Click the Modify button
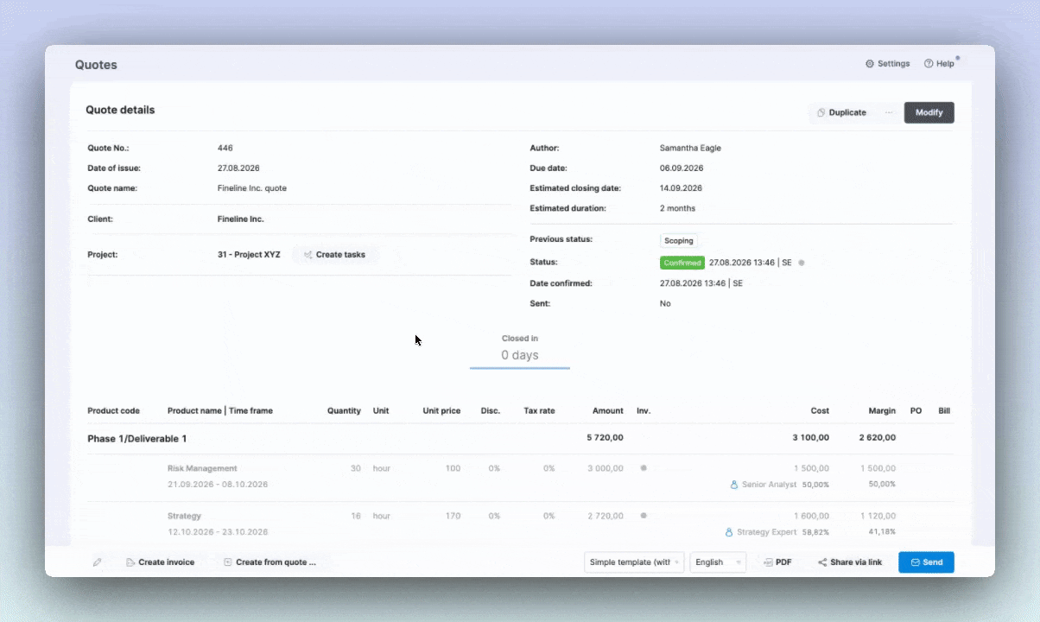The height and width of the screenshot is (622, 1040). [x=929, y=112]
